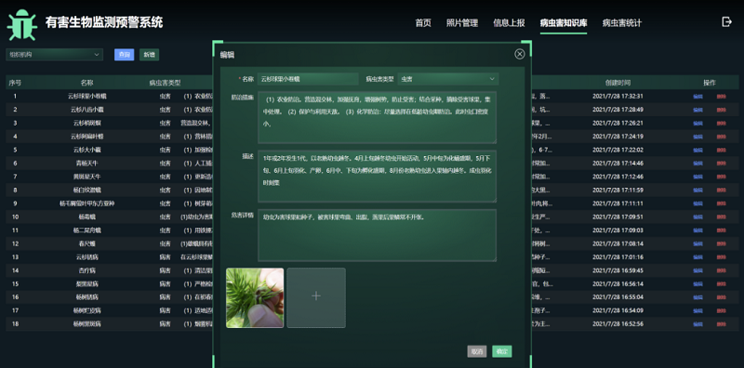744x368 pixels.
Task: Click 取消 in the edit dialog
Action: 477,351
